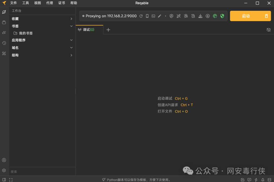
Task: Collapse the toolbar with small arrow
Action: tap(165, 16)
